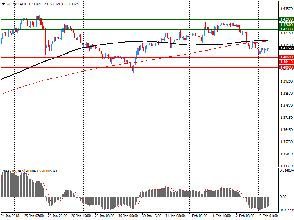
Task: Click the 30 Jan 00:00 time label
Action: tap(128, 216)
